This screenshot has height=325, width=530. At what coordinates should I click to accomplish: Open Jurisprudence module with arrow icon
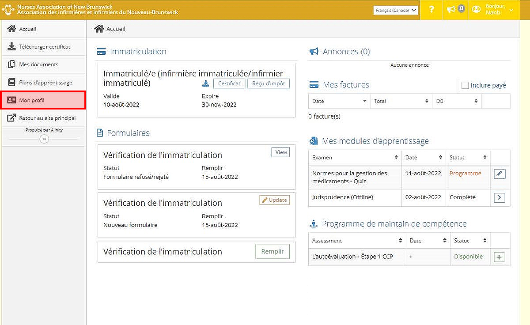tap(499, 197)
